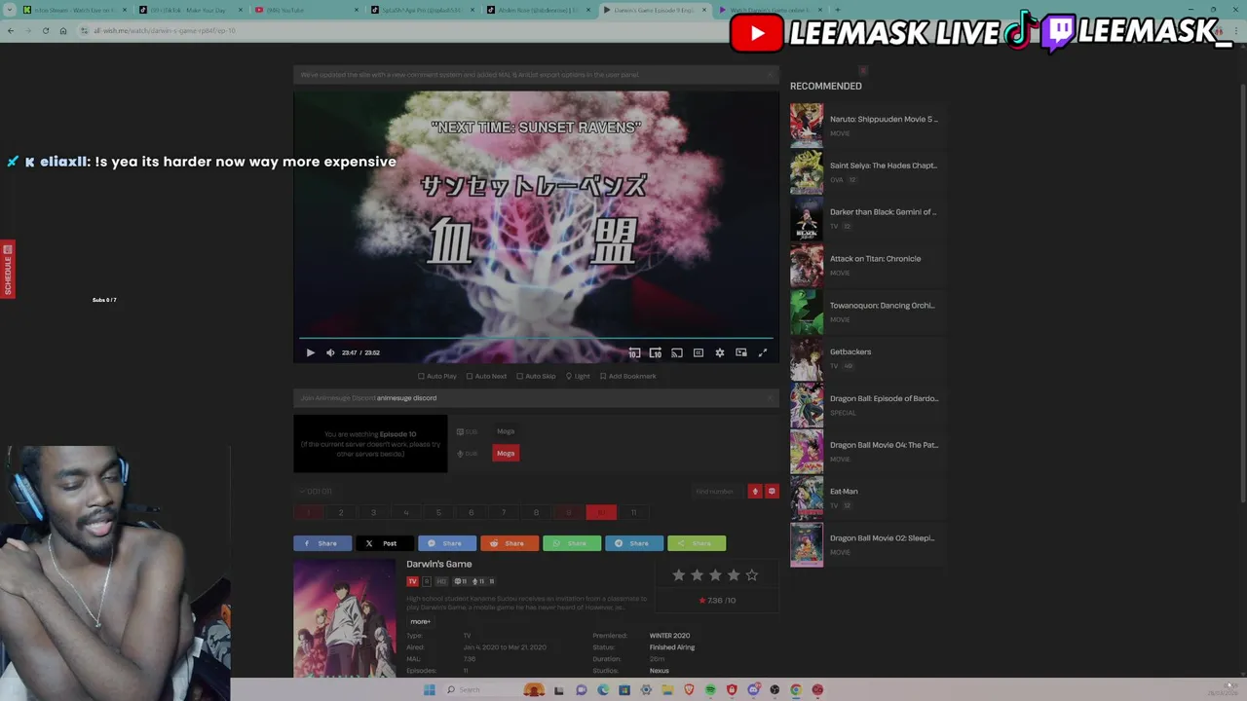1247x701 pixels.
Task: Rate the show with the fifth star
Action: click(752, 575)
